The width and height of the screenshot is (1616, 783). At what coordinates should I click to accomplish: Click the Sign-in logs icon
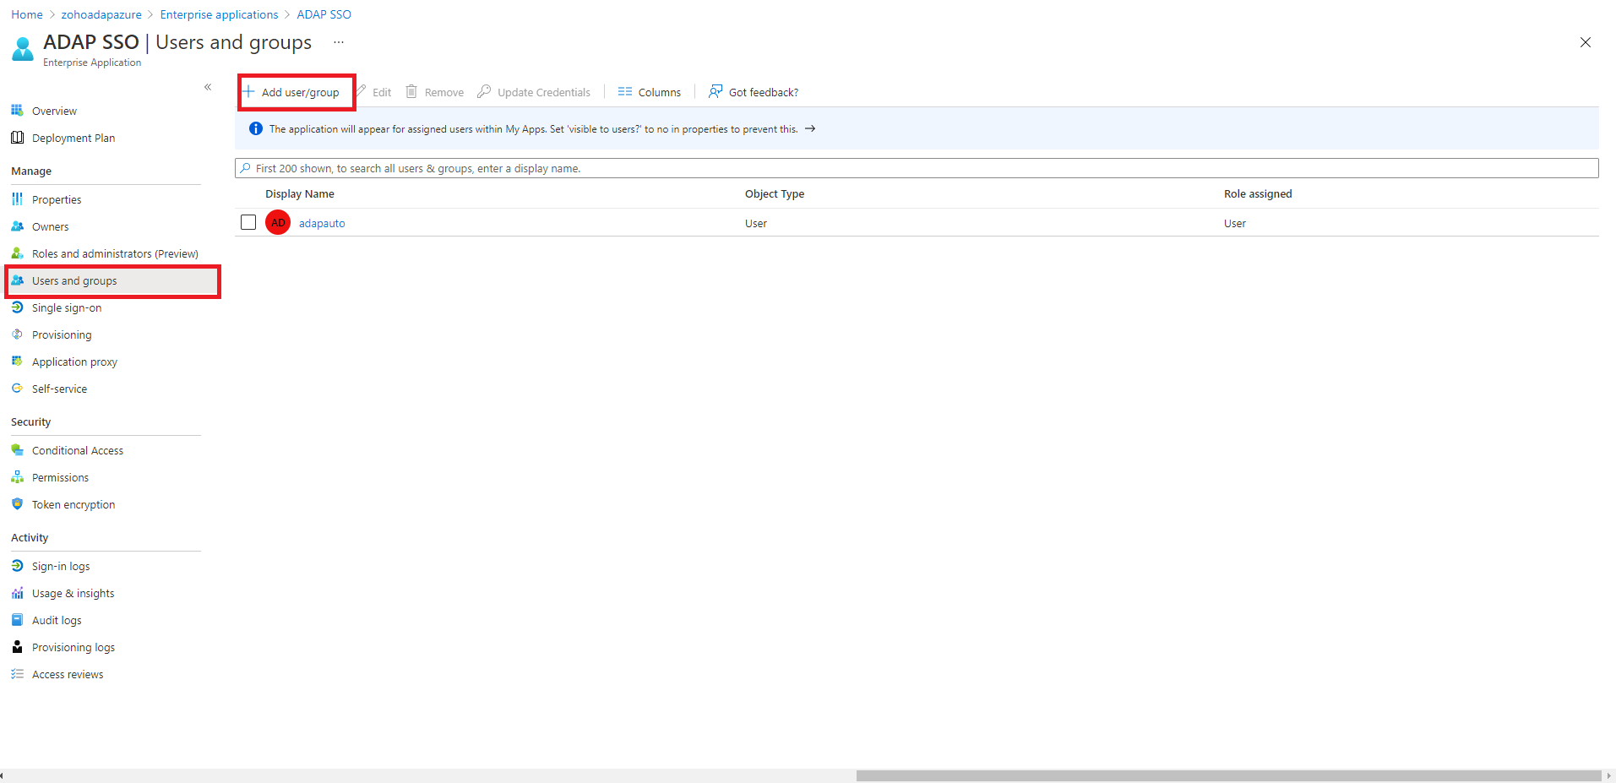coord(17,566)
